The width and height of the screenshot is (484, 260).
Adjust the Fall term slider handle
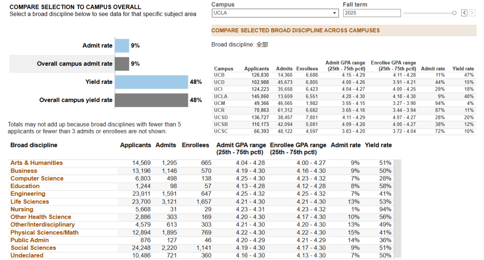(x=454, y=13)
